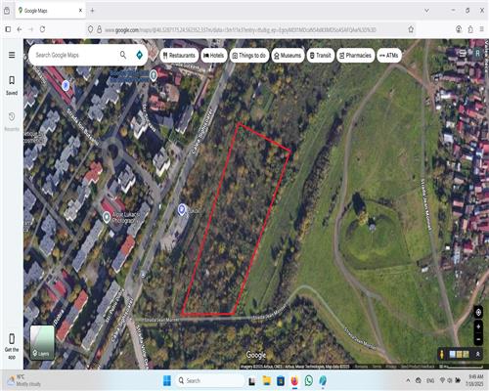489x391 pixels.
Task: Filter map by Restaurants
Action: pyautogui.click(x=179, y=56)
